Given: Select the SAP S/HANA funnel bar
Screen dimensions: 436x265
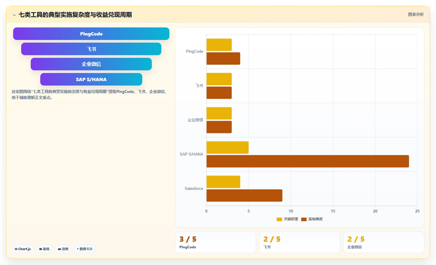Looking at the screenshot, I should (x=91, y=79).
